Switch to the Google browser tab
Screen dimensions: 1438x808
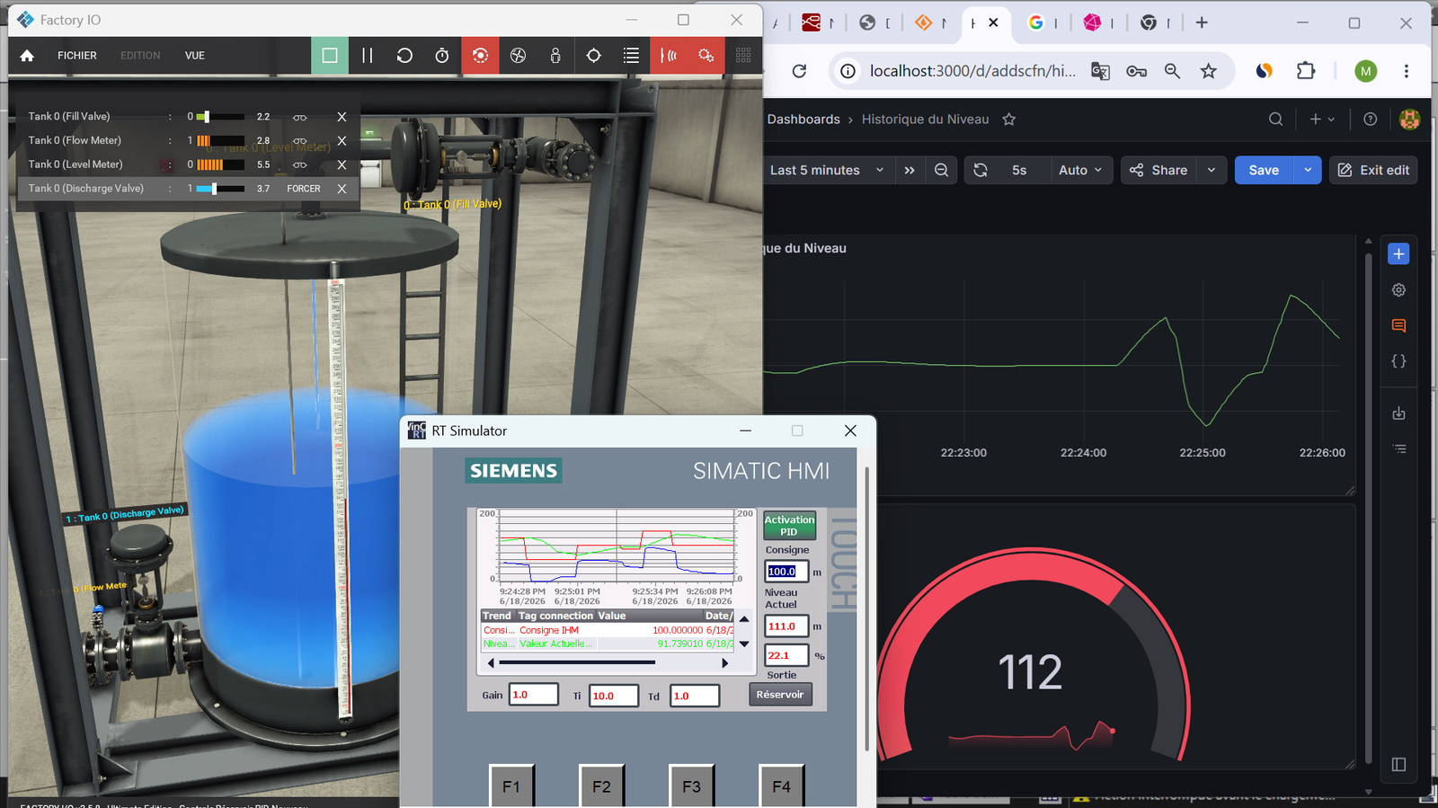pos(1036,22)
